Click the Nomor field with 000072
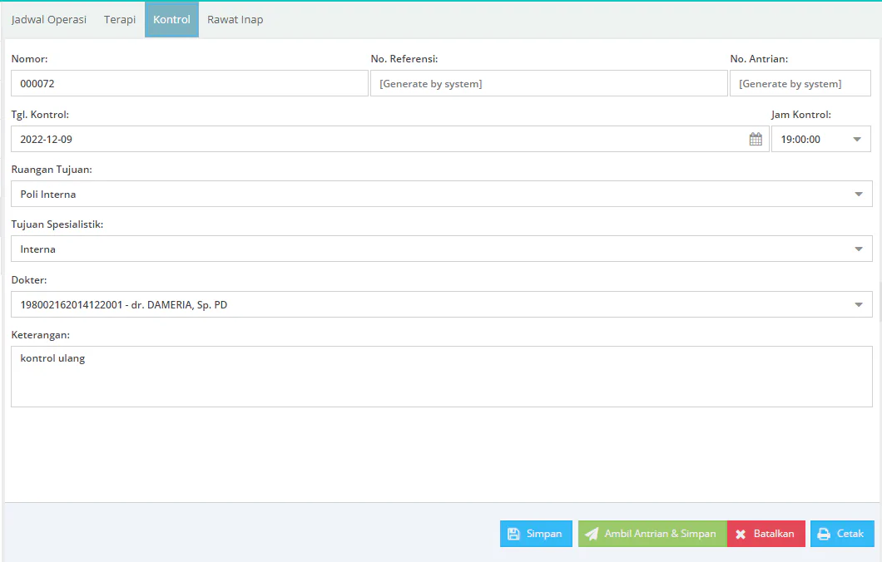Screen dimensions: 882x562 [x=190, y=83]
